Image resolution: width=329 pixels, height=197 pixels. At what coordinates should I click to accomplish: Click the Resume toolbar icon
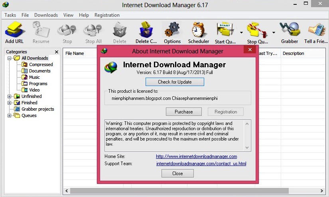click(41, 29)
